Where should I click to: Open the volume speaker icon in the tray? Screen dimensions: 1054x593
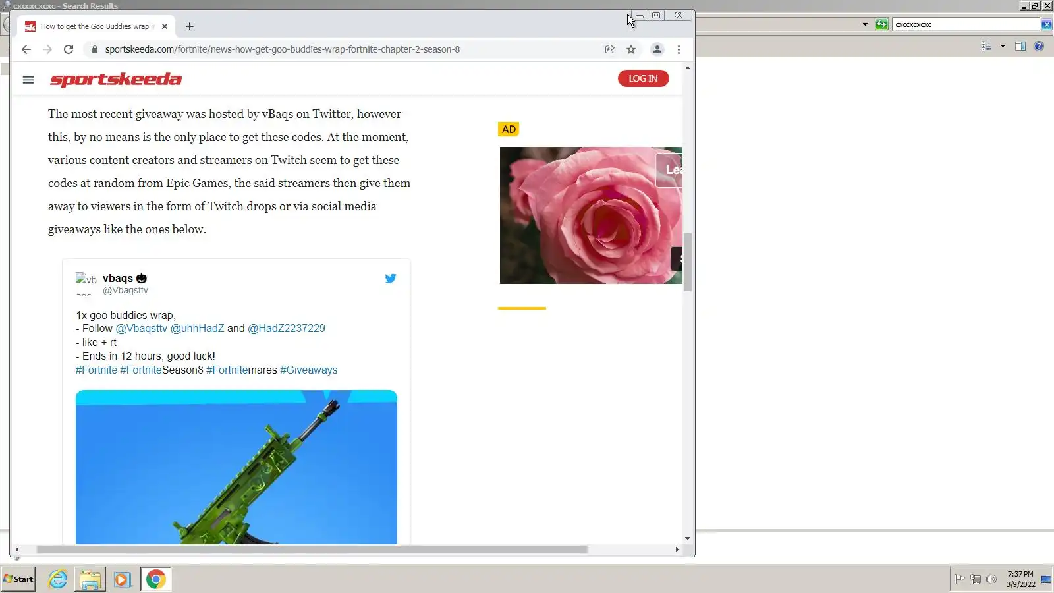(x=991, y=579)
